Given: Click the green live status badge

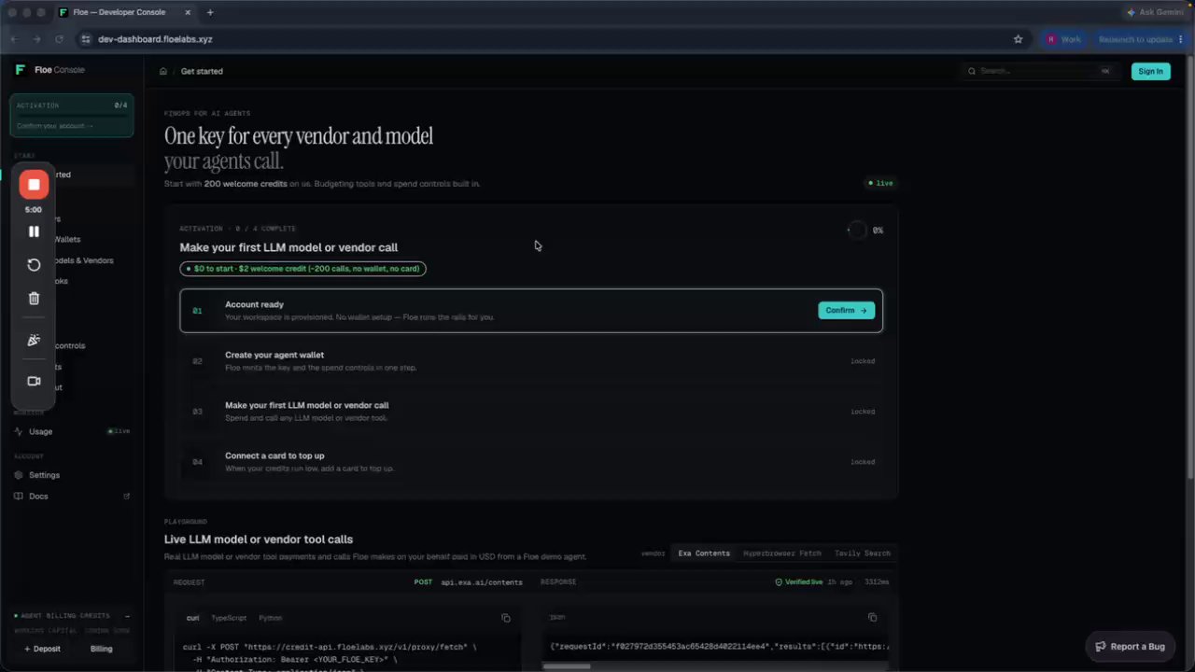Looking at the screenshot, I should (x=880, y=183).
